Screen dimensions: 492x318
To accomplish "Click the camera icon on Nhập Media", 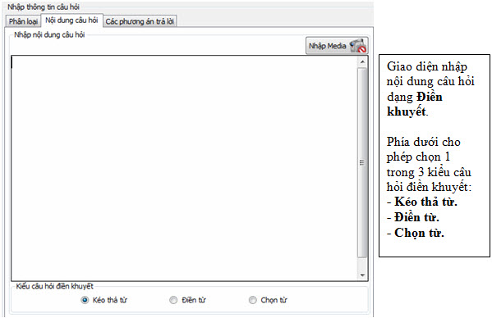I will tap(358, 46).
